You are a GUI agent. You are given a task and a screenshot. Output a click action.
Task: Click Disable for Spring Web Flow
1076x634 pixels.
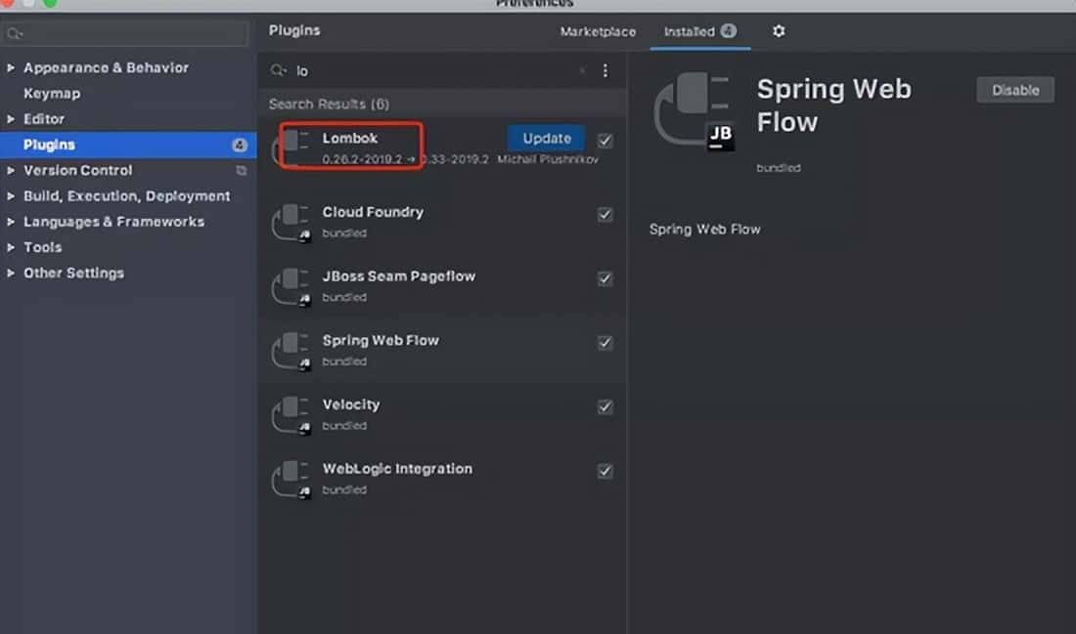coord(1014,90)
